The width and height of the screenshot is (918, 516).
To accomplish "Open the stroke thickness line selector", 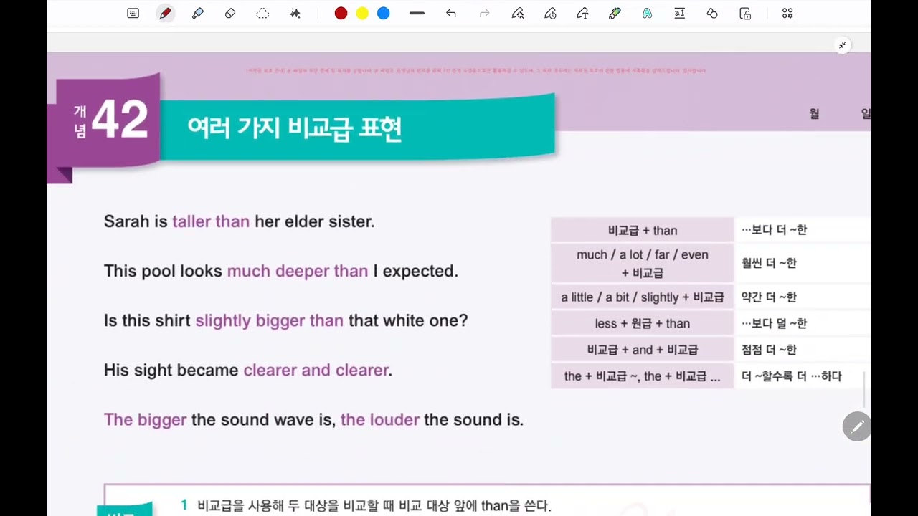I will point(417,13).
